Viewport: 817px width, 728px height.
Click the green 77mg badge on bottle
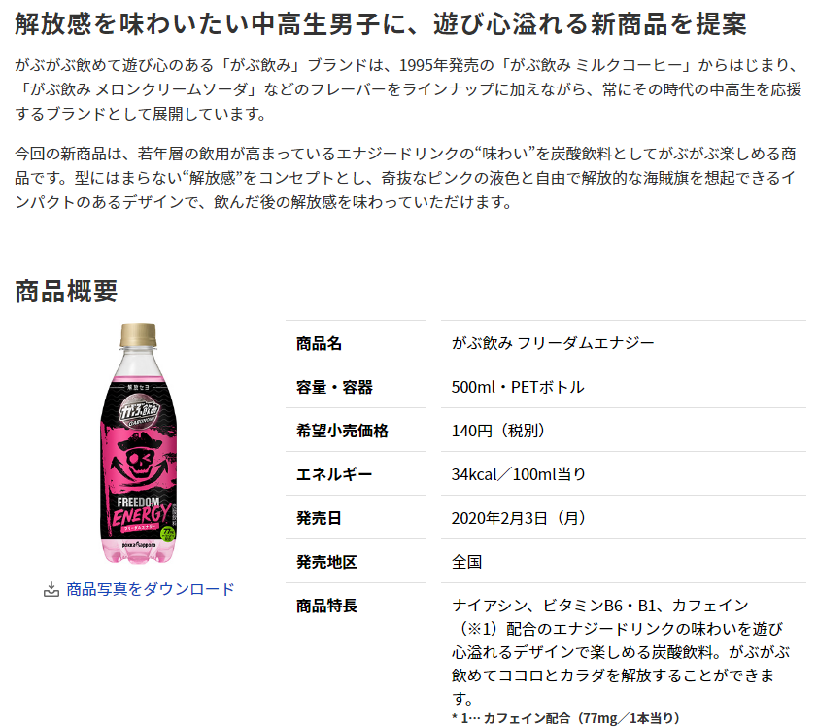[x=168, y=535]
